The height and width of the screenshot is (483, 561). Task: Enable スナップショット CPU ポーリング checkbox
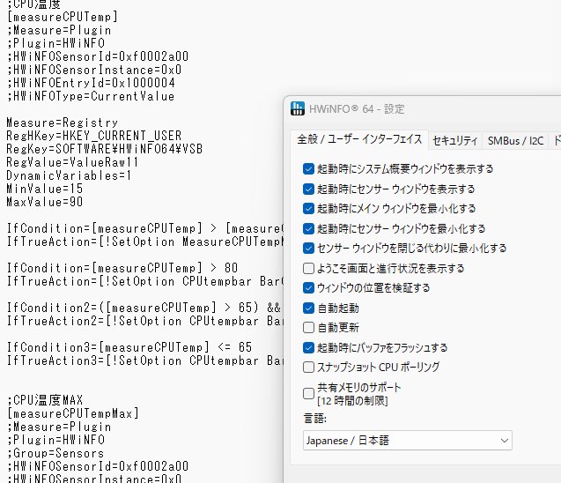[x=308, y=367]
